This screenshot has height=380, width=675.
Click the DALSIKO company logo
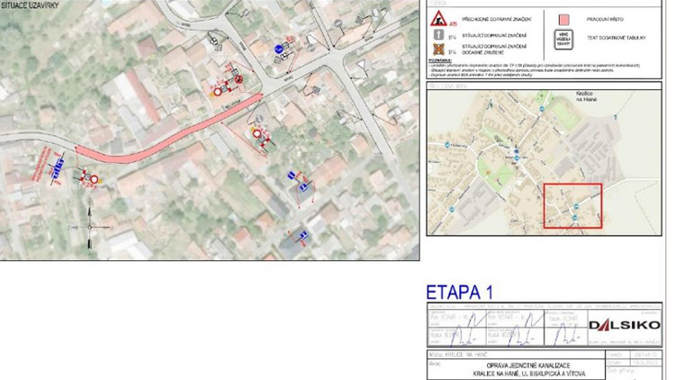[625, 325]
